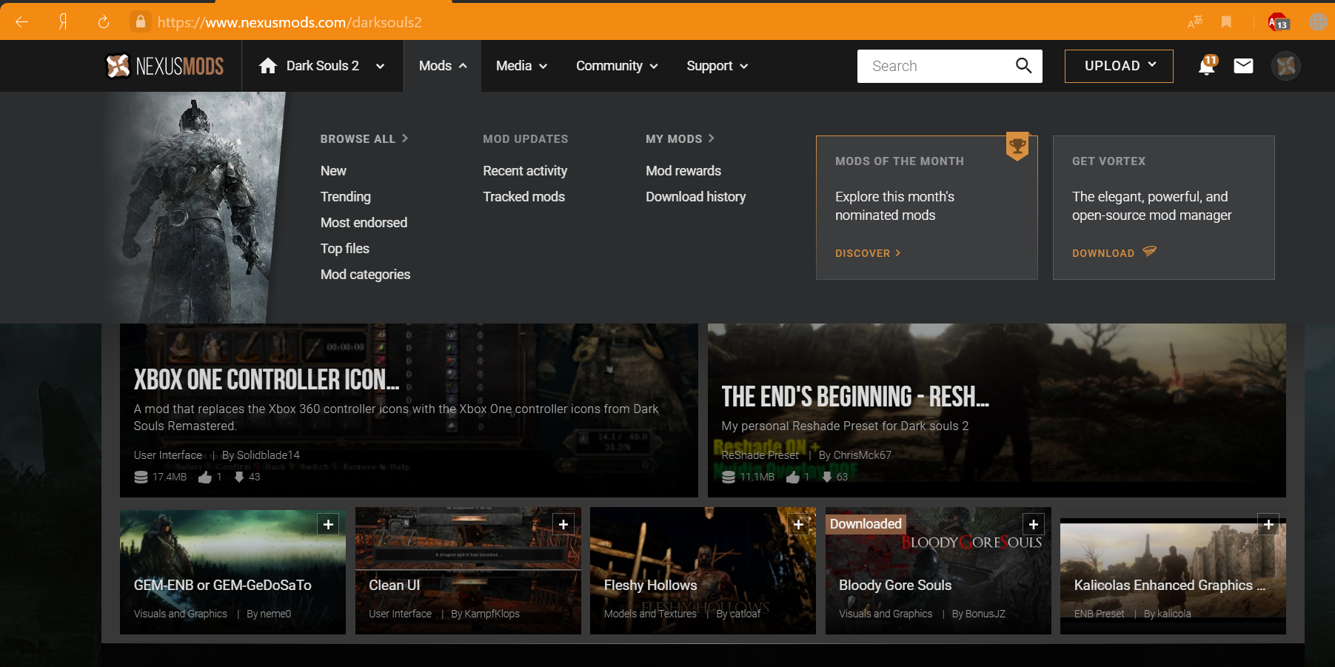The height and width of the screenshot is (667, 1335).
Task: Select Trending mods
Action: [346, 197]
